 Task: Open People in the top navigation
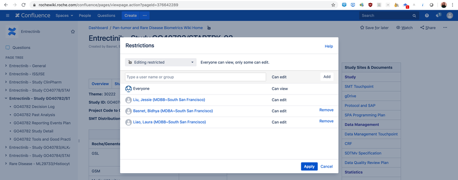[85, 16]
